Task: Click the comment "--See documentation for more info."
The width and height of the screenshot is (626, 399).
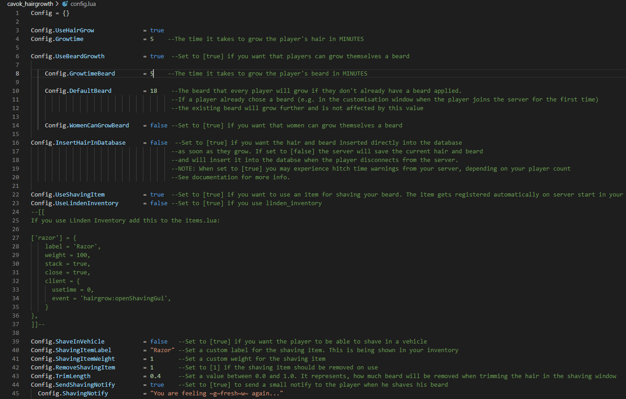Action: [231, 177]
